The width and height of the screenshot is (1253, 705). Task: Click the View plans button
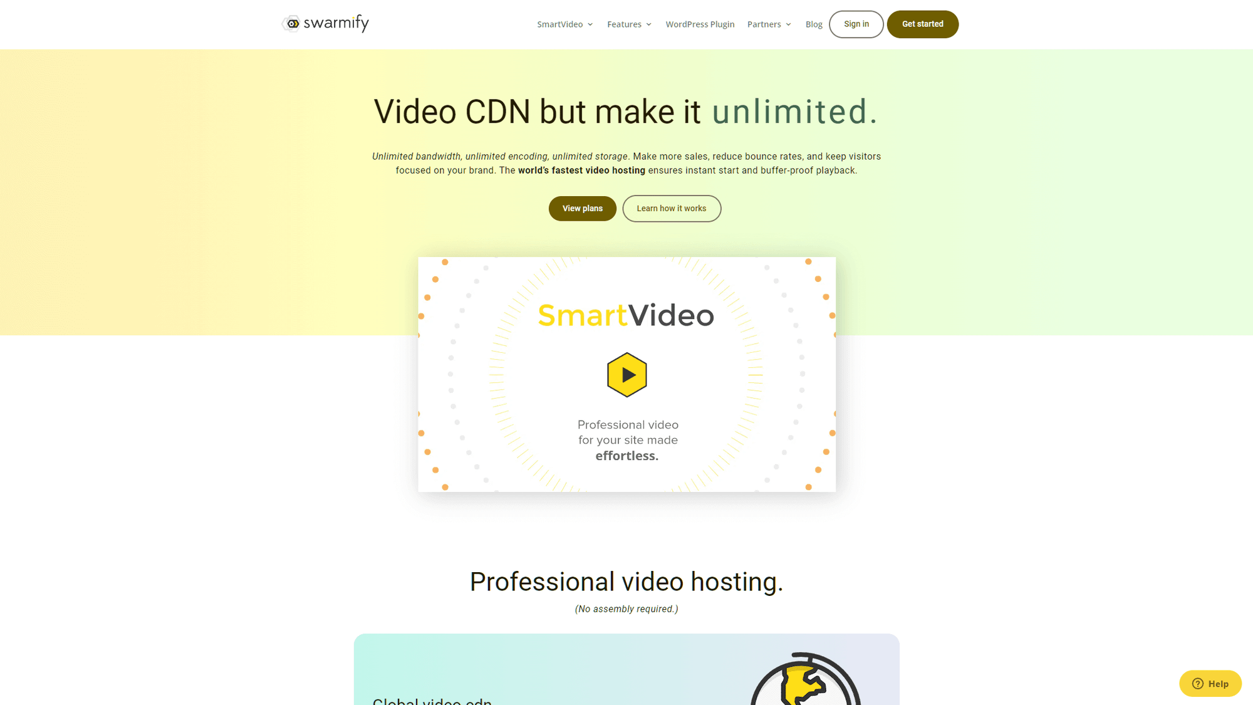coord(583,208)
